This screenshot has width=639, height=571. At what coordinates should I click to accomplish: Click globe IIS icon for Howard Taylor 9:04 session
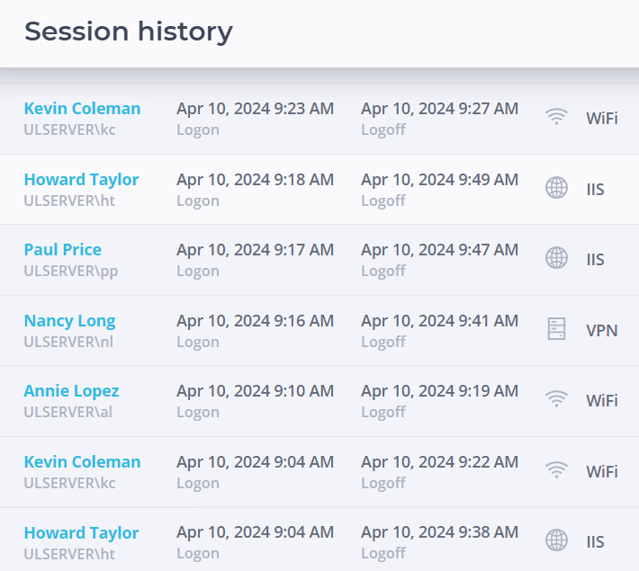pos(556,540)
